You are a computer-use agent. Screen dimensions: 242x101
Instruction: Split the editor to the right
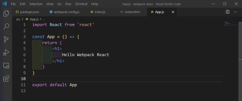click(x=227, y=12)
